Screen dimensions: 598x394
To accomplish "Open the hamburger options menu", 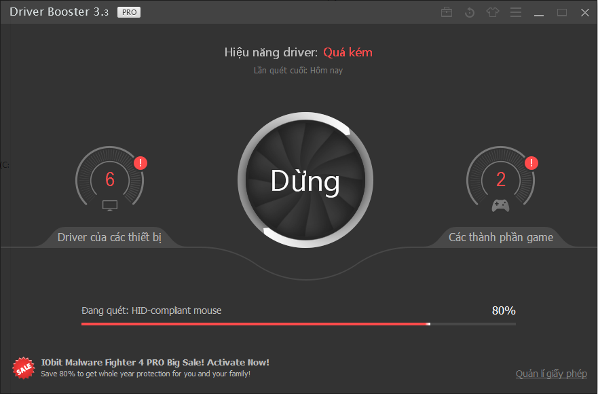I will click(x=516, y=12).
